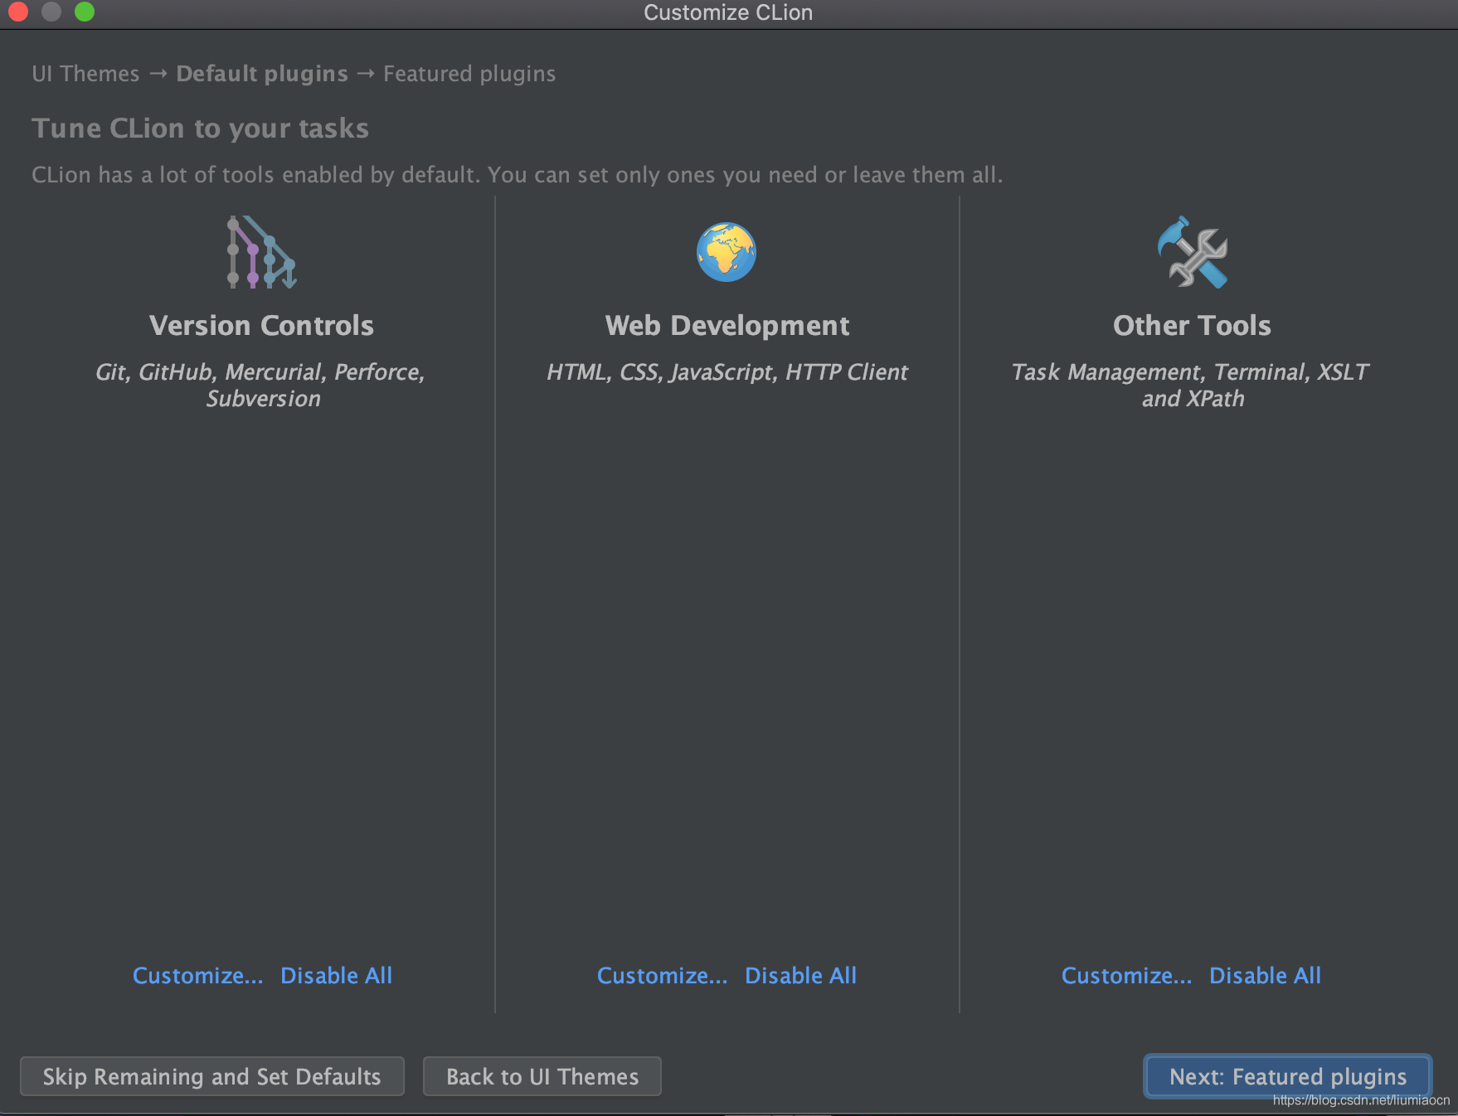
Task: Click Skip Remaining and Set Defaults button
Action: [212, 1076]
